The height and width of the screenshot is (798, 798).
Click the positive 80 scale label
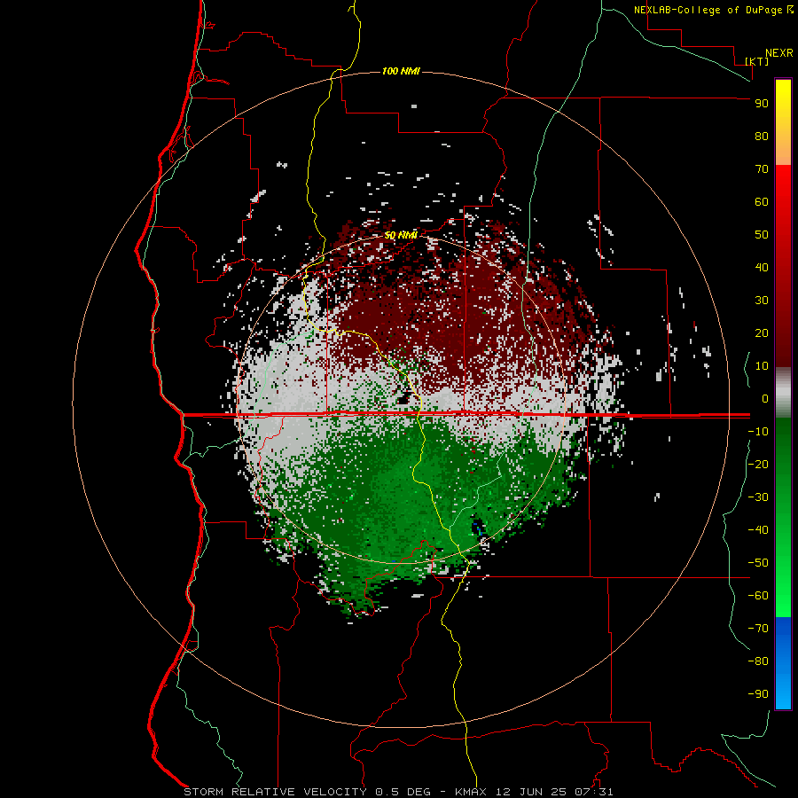point(762,136)
